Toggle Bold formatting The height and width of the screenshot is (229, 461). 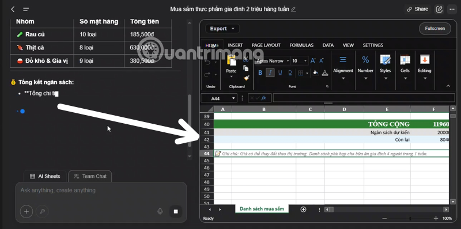click(x=260, y=73)
